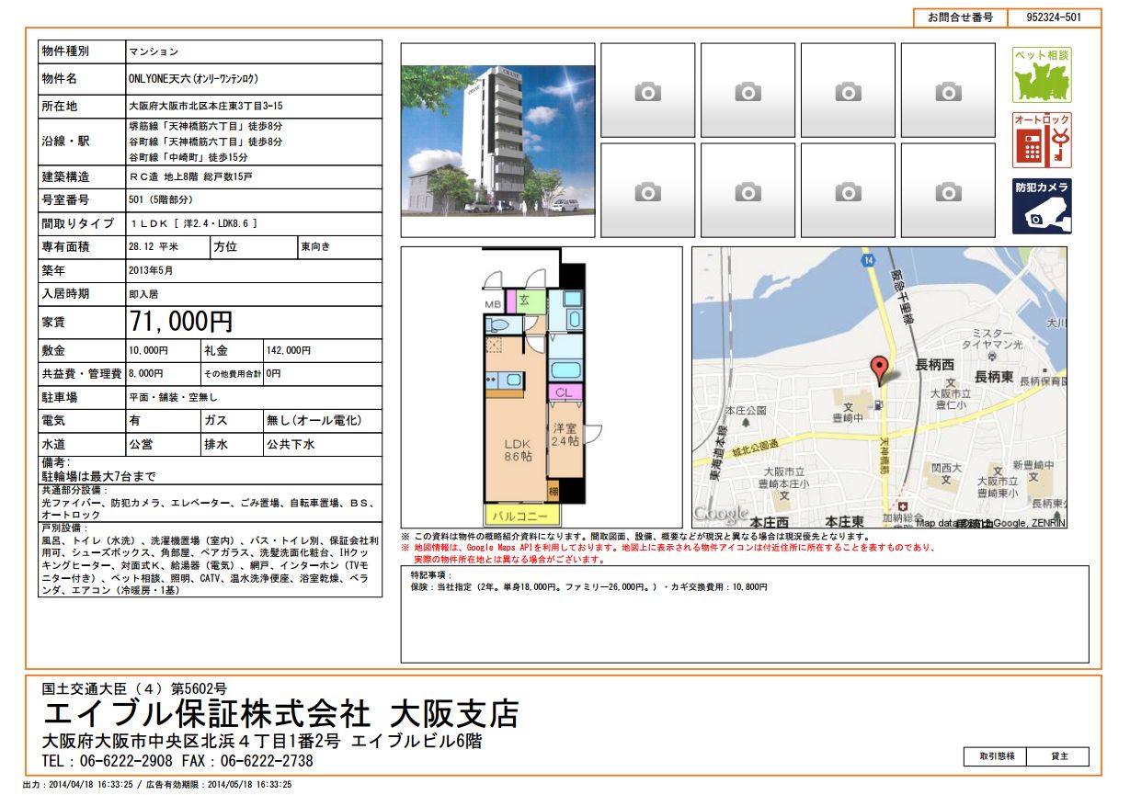
Task: Click the rent amount 71,000円
Action: click(181, 323)
